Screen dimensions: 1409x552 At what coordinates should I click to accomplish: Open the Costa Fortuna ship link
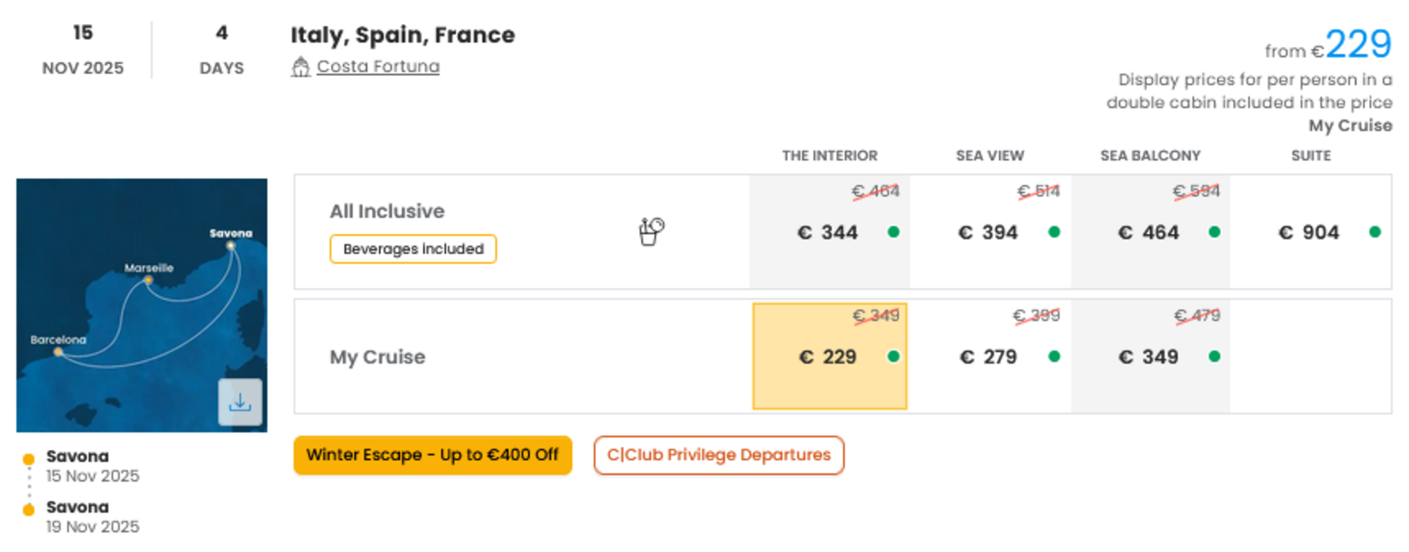(378, 66)
